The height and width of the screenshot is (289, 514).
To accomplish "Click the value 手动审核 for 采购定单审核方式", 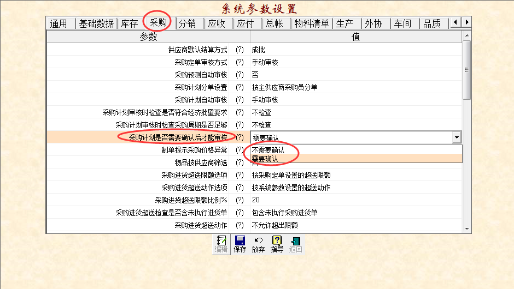I will point(265,62).
